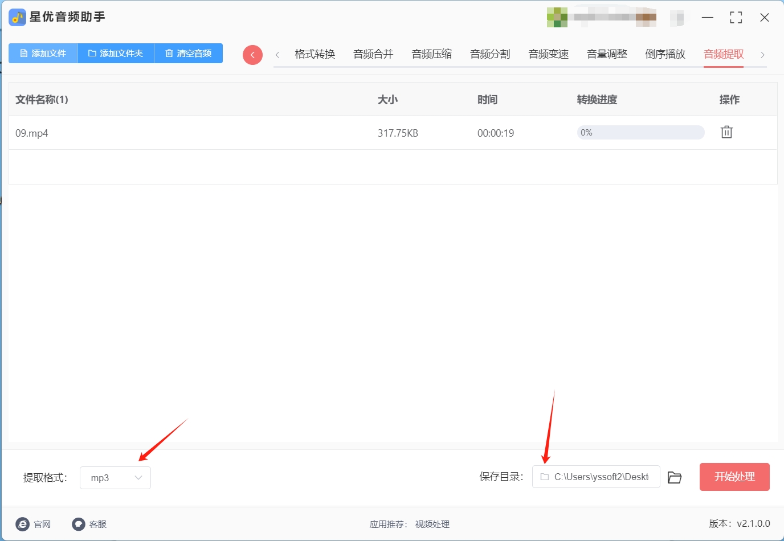Click the 文件名称(1) column header
The image size is (784, 541).
pos(42,100)
